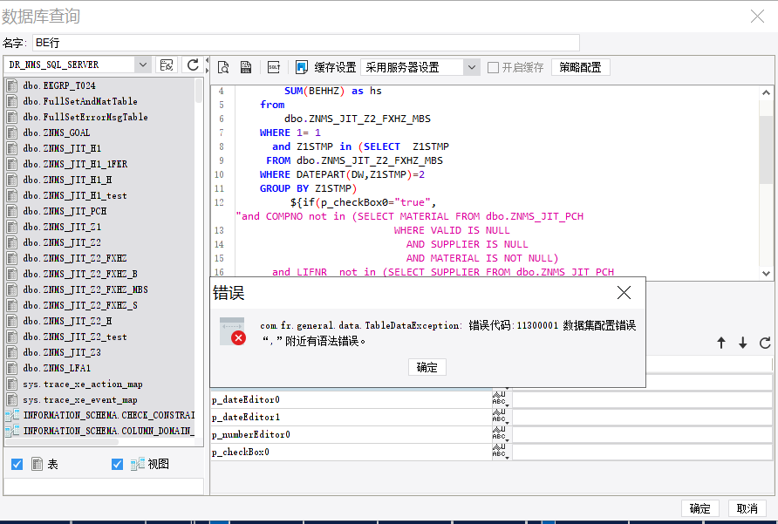Select dbo.ZNMS_JIT_Z2 table
778x524 pixels.
(62, 242)
